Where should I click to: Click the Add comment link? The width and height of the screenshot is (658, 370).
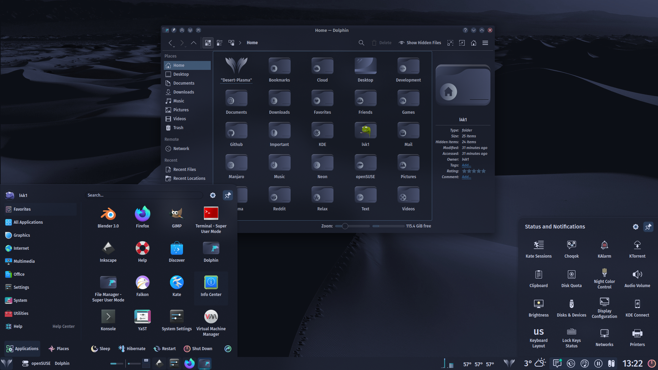pyautogui.click(x=466, y=177)
